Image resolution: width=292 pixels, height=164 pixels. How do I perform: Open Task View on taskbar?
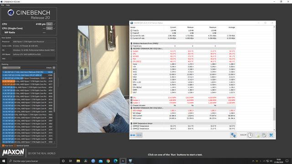(x=71, y=161)
